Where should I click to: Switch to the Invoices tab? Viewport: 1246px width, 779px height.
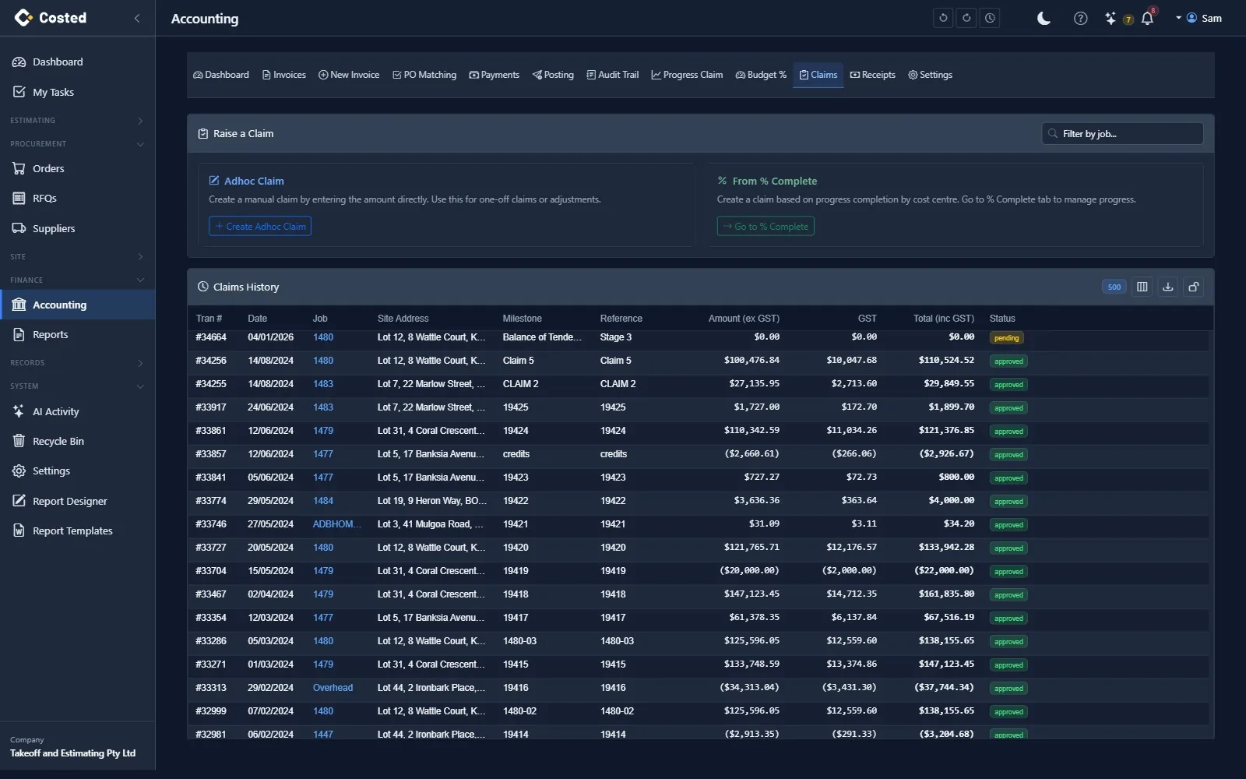coord(283,75)
